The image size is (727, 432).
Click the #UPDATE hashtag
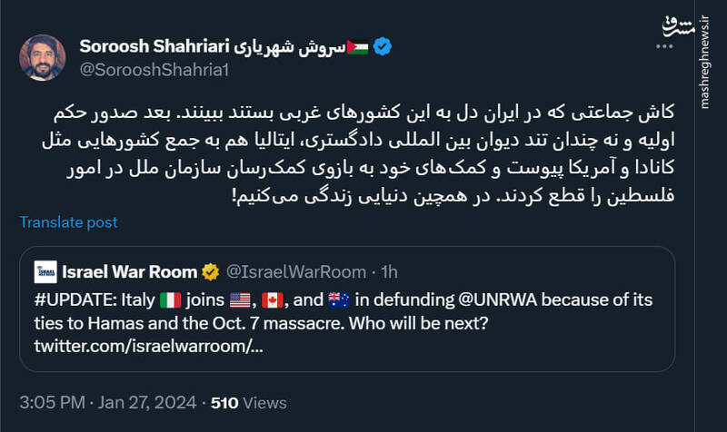pyautogui.click(x=71, y=299)
